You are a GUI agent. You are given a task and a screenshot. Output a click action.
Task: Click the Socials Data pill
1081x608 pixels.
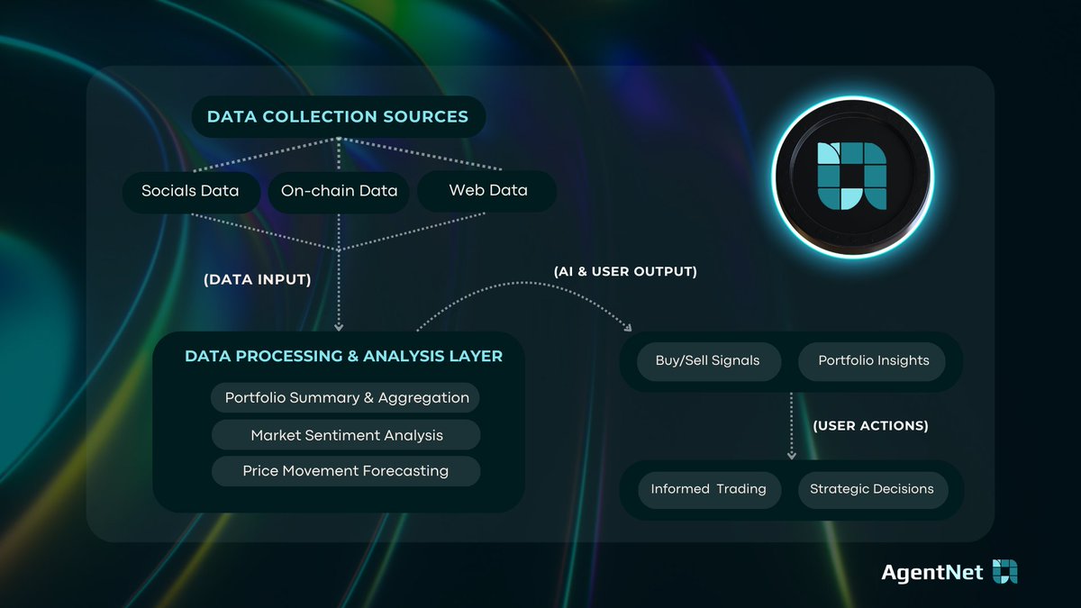pyautogui.click(x=190, y=191)
